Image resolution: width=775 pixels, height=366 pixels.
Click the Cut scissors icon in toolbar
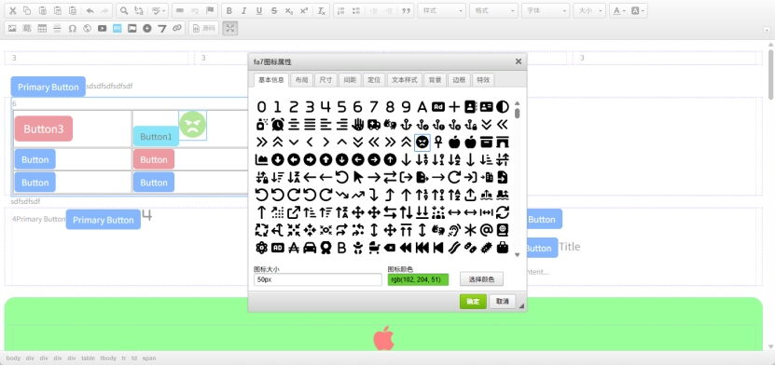[x=12, y=11]
